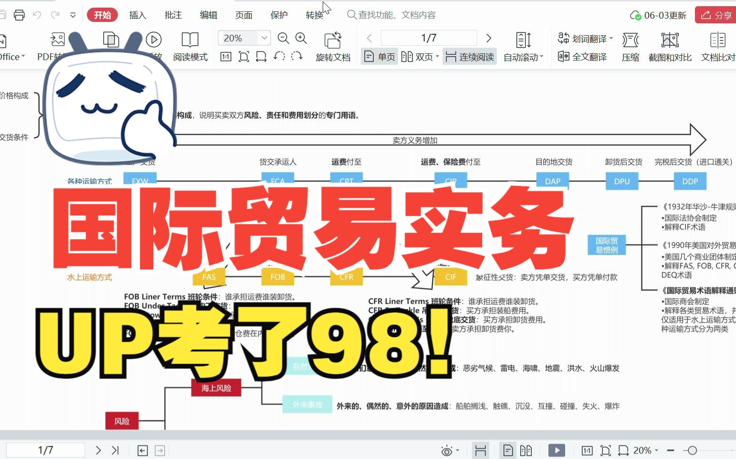Open the 插入 ribbon tab
The height and width of the screenshot is (459, 736).
(x=137, y=15)
